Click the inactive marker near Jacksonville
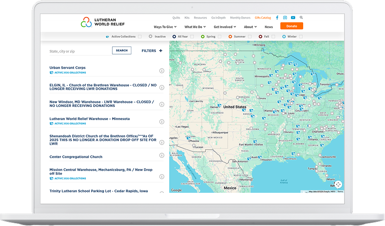This screenshot has height=226, width=385. pyautogui.click(x=320, y=155)
